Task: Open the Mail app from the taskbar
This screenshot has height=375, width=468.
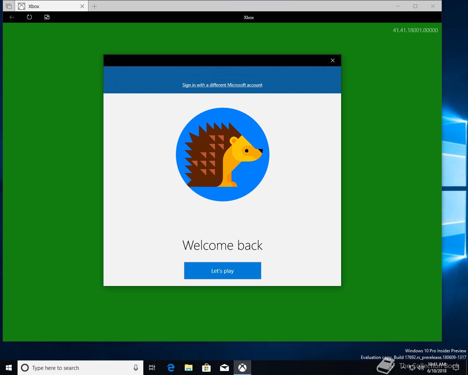Action: coord(224,368)
